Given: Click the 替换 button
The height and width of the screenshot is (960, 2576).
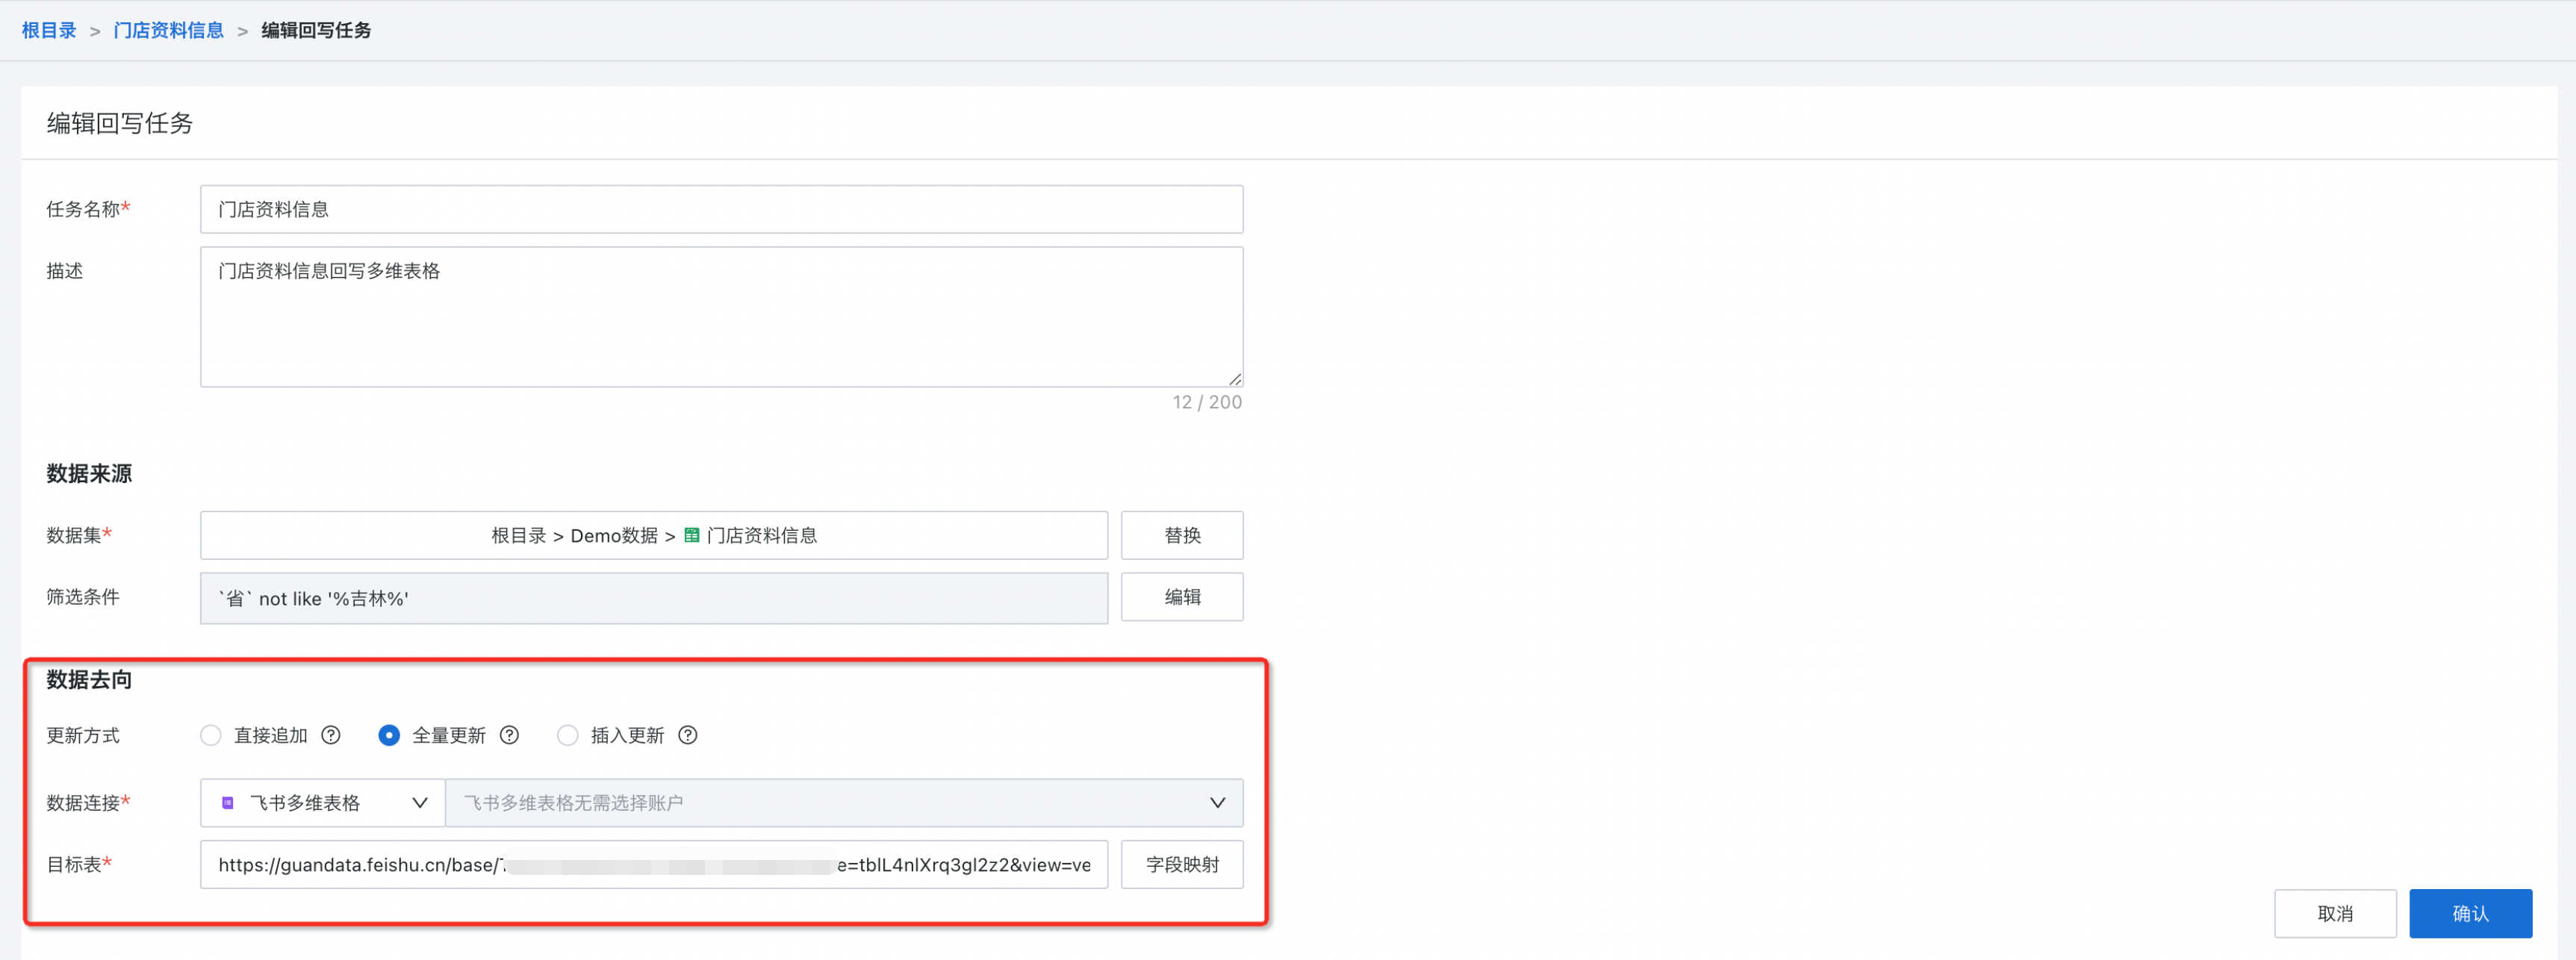Looking at the screenshot, I should pyautogui.click(x=1182, y=535).
